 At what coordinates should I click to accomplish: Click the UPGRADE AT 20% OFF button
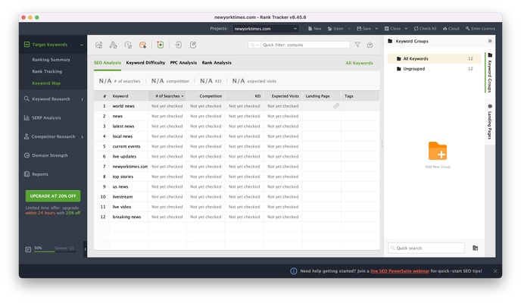[53, 196]
